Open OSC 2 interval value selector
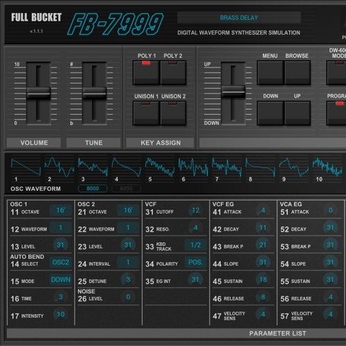Image resolution: width=346 pixels, height=346 pixels. click(128, 262)
